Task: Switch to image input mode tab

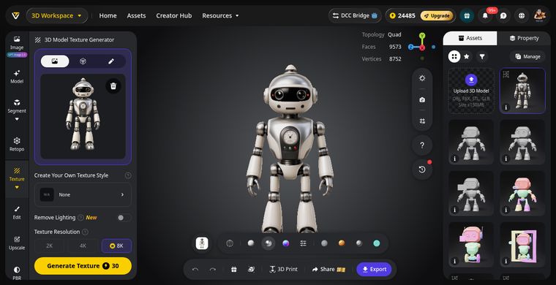Action: pyautogui.click(x=55, y=61)
